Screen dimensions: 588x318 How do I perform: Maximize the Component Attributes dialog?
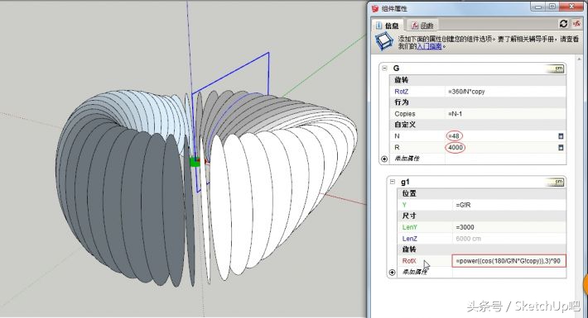point(552,7)
